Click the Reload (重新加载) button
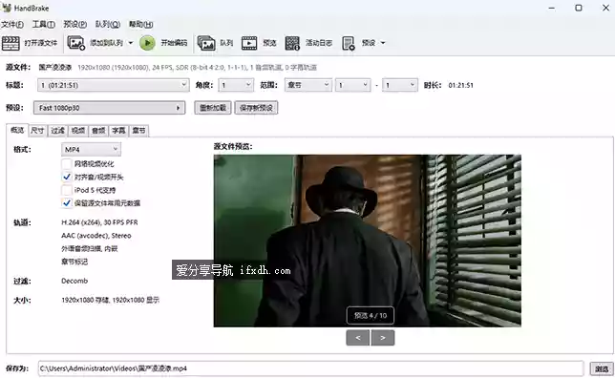Viewport: 615px width, 378px height. (213, 108)
